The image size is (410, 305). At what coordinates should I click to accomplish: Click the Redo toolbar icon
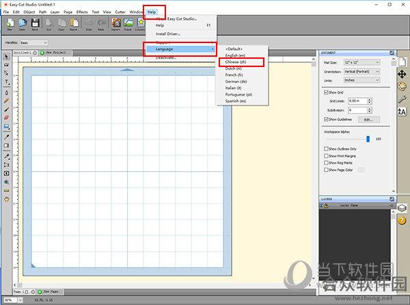tap(101, 23)
